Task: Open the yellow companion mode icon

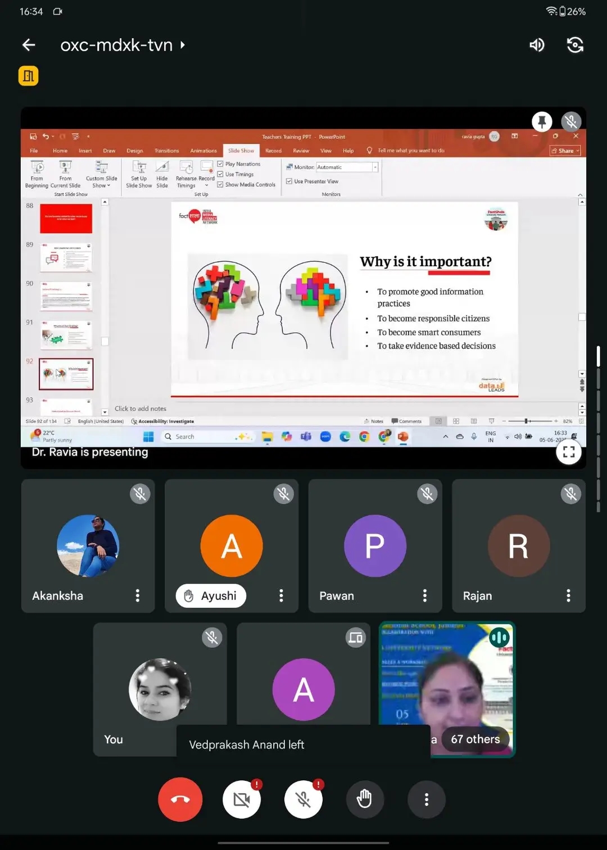Action: pos(29,76)
